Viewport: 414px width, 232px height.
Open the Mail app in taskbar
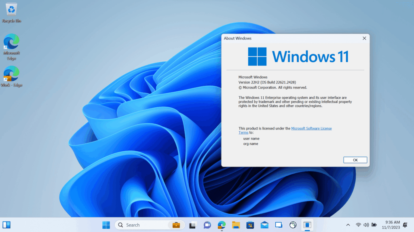click(x=264, y=225)
